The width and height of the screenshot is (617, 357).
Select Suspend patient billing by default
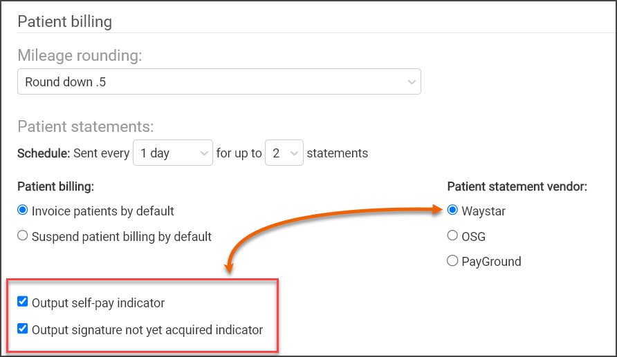[x=22, y=235]
